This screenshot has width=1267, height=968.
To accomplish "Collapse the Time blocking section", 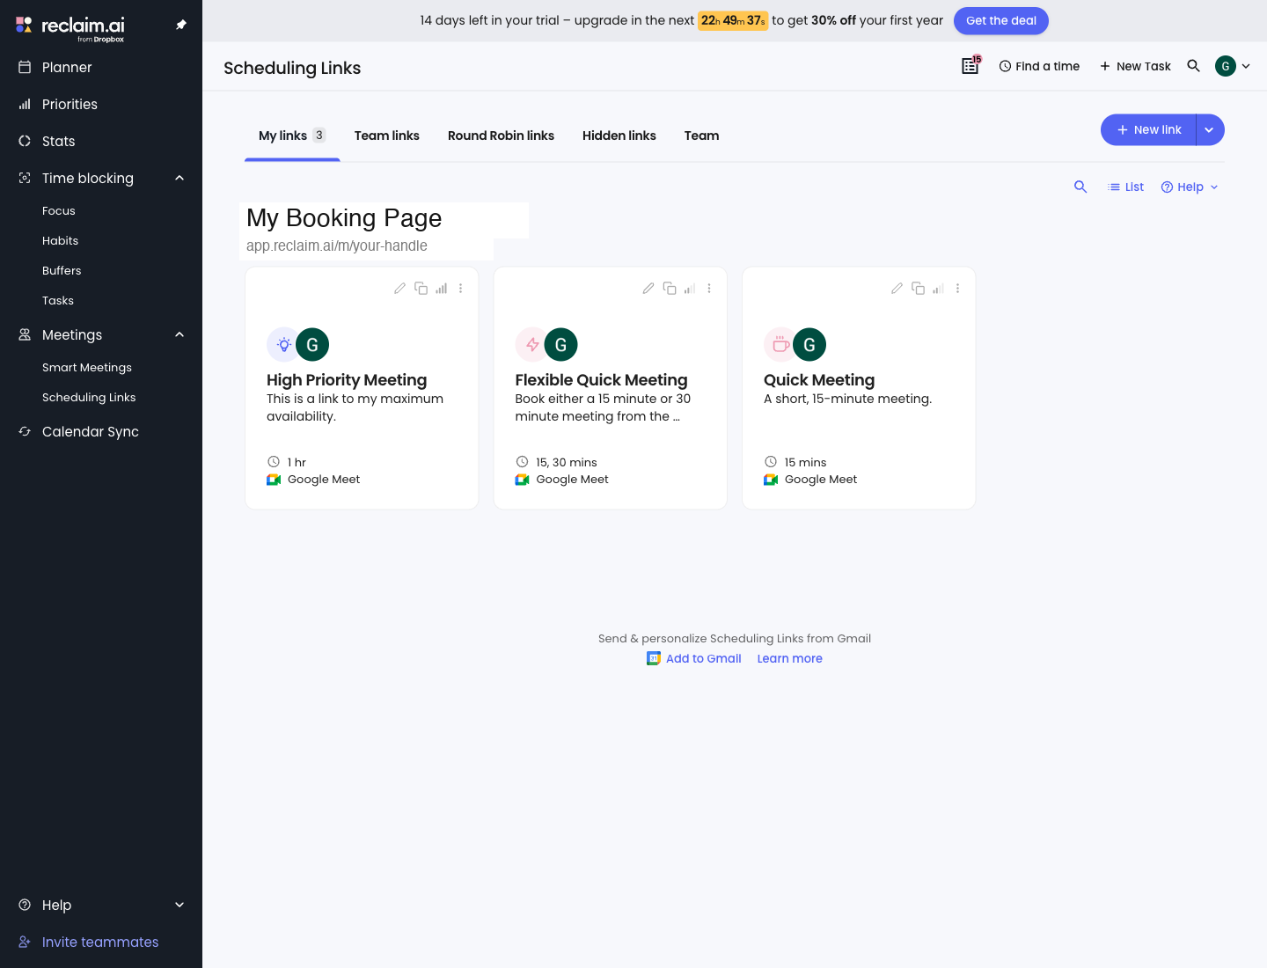I will point(179,178).
